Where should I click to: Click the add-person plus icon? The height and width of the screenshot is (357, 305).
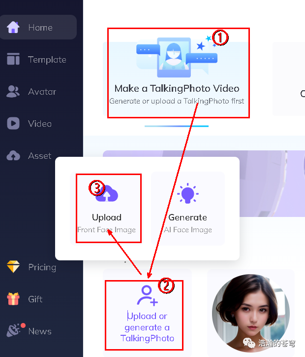tap(147, 295)
